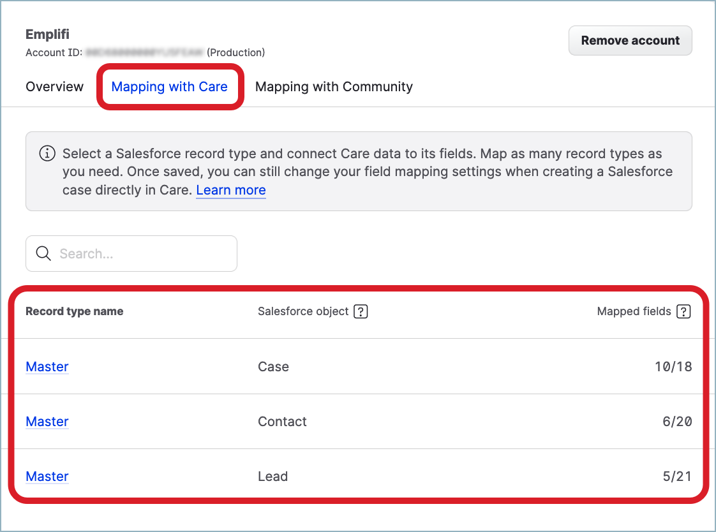
Task: Focus the Search input field
Action: (131, 254)
